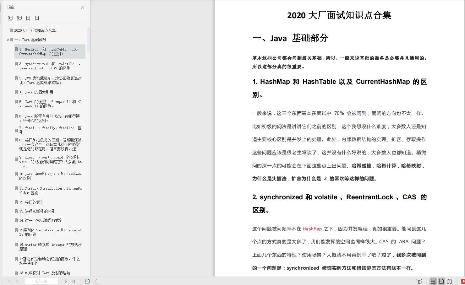
Task: Click the delete bookmark icon
Action: [37, 18]
